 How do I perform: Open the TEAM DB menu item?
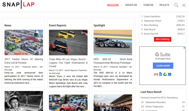pos(148,5)
